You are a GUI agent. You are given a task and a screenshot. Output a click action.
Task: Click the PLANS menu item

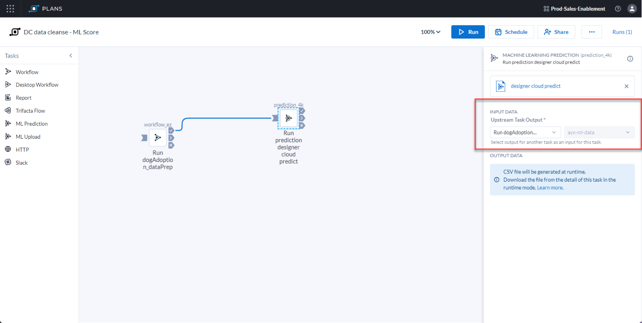click(x=45, y=8)
